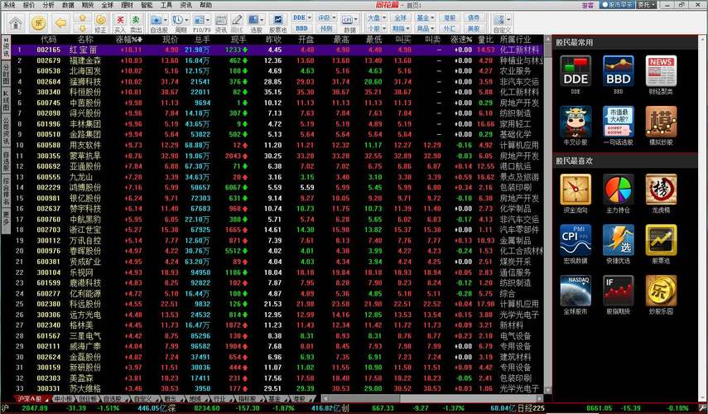Click the green 卖出 sell icon
The width and height of the screenshot is (708, 414).
pyautogui.click(x=136, y=23)
